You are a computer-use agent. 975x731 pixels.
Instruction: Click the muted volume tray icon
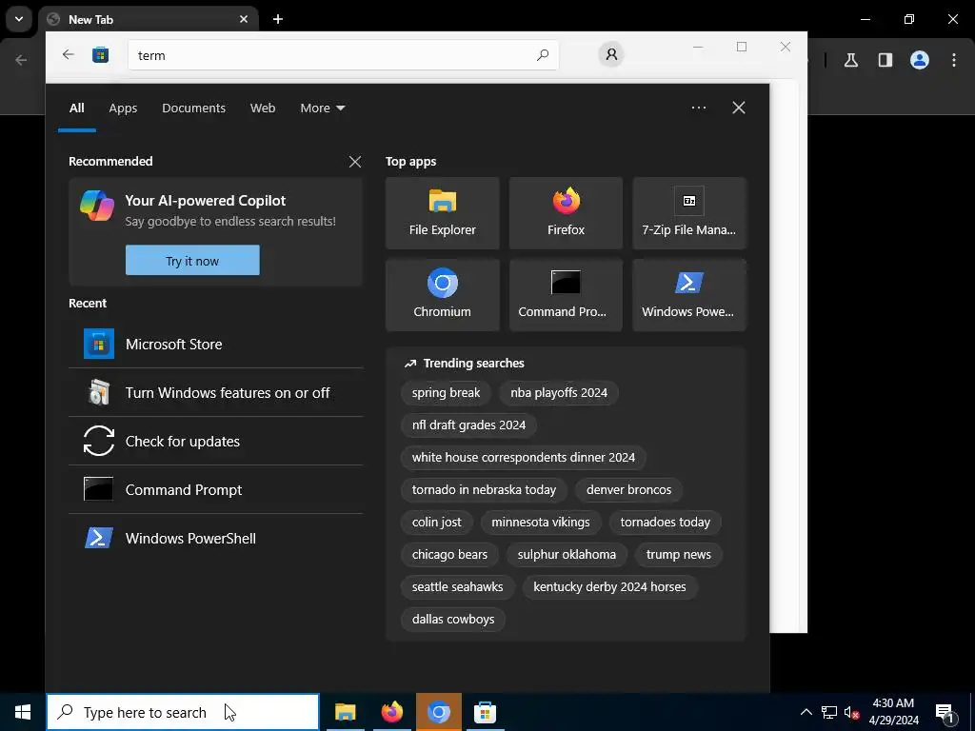(852, 712)
